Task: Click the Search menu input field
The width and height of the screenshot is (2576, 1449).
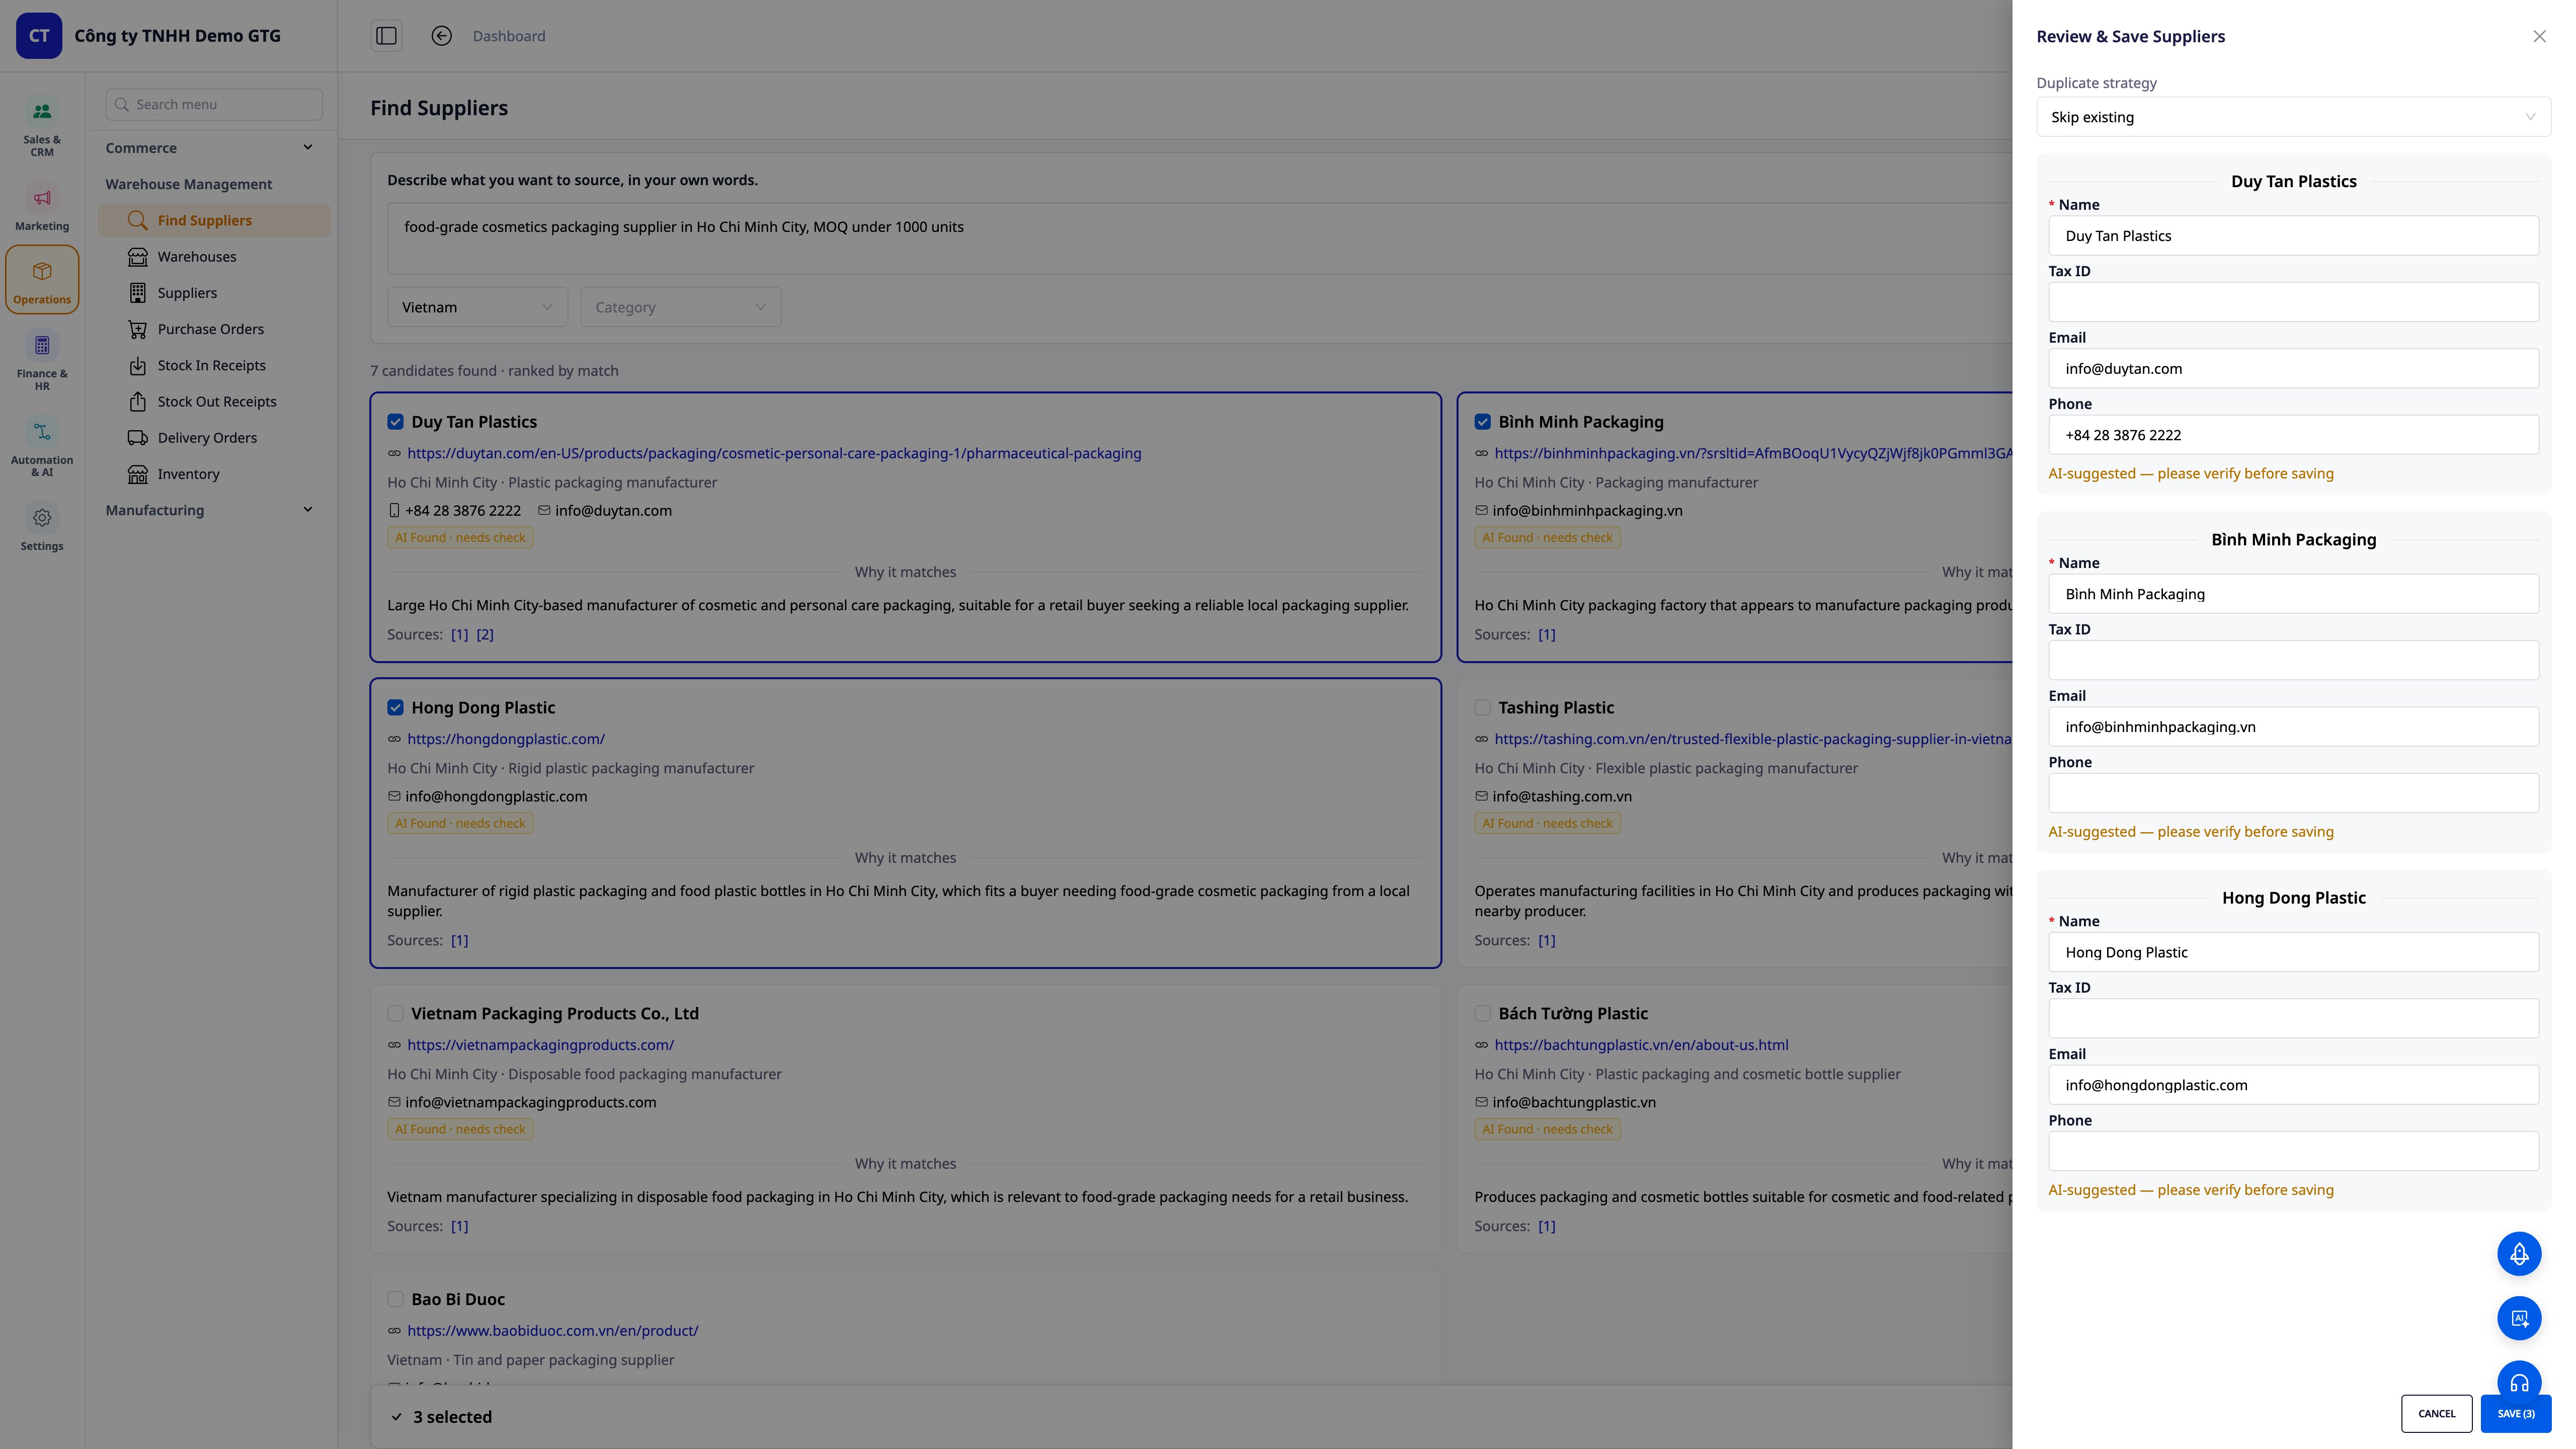Action: (214, 104)
